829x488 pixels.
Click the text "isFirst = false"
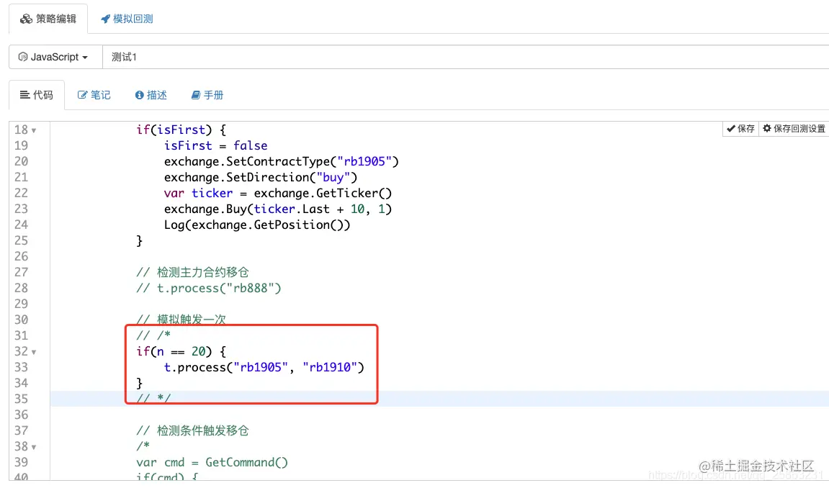(x=215, y=146)
